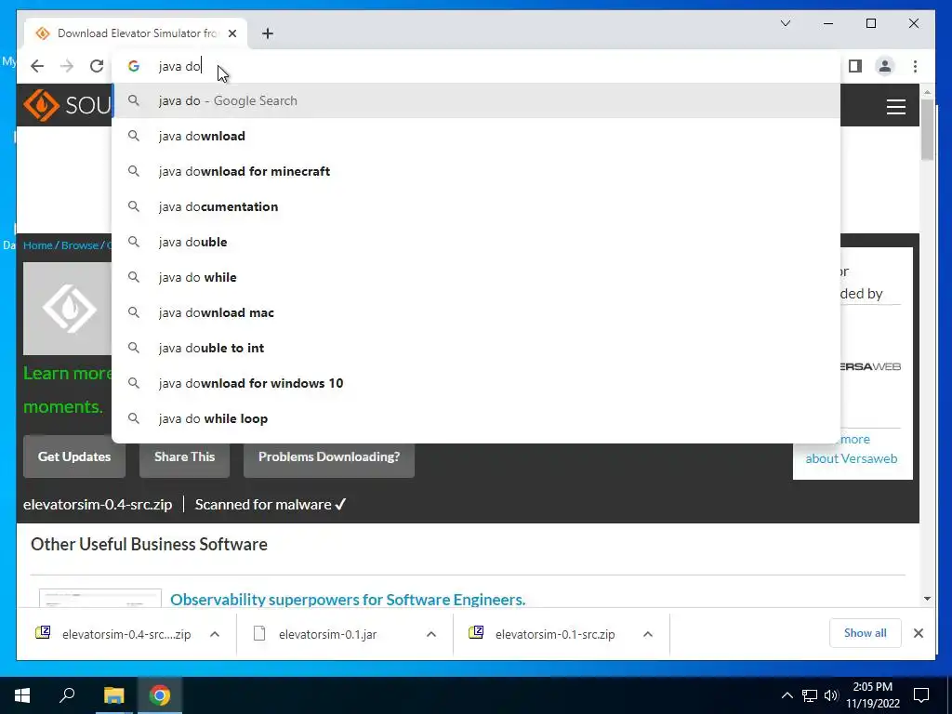This screenshot has width=952, height=714.
Task: Open the taskbar clock and date
Action: point(873,695)
